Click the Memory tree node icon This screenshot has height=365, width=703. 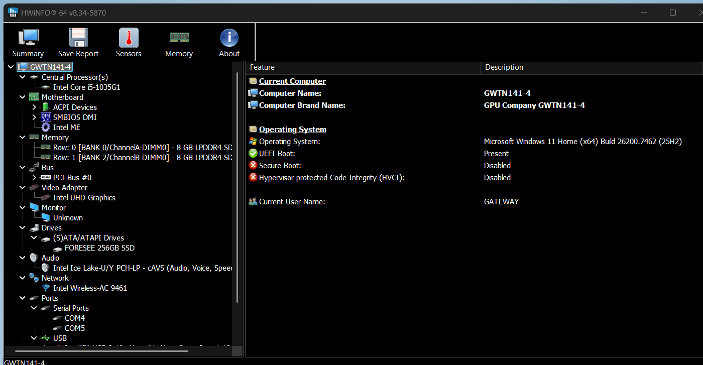[x=34, y=137]
